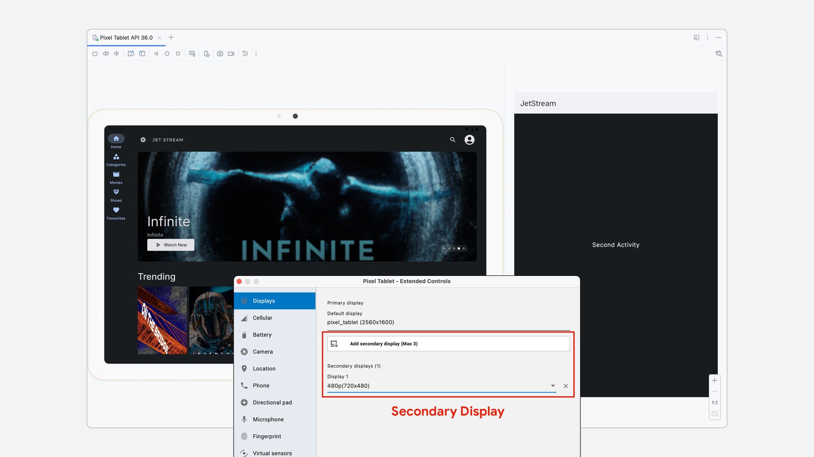Click the 480p(720x480) display value
The image size is (814, 457).
pyautogui.click(x=348, y=386)
